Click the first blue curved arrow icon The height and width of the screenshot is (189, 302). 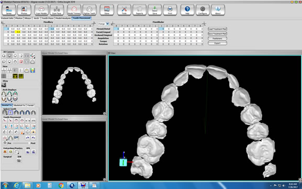click(x=28, y=138)
